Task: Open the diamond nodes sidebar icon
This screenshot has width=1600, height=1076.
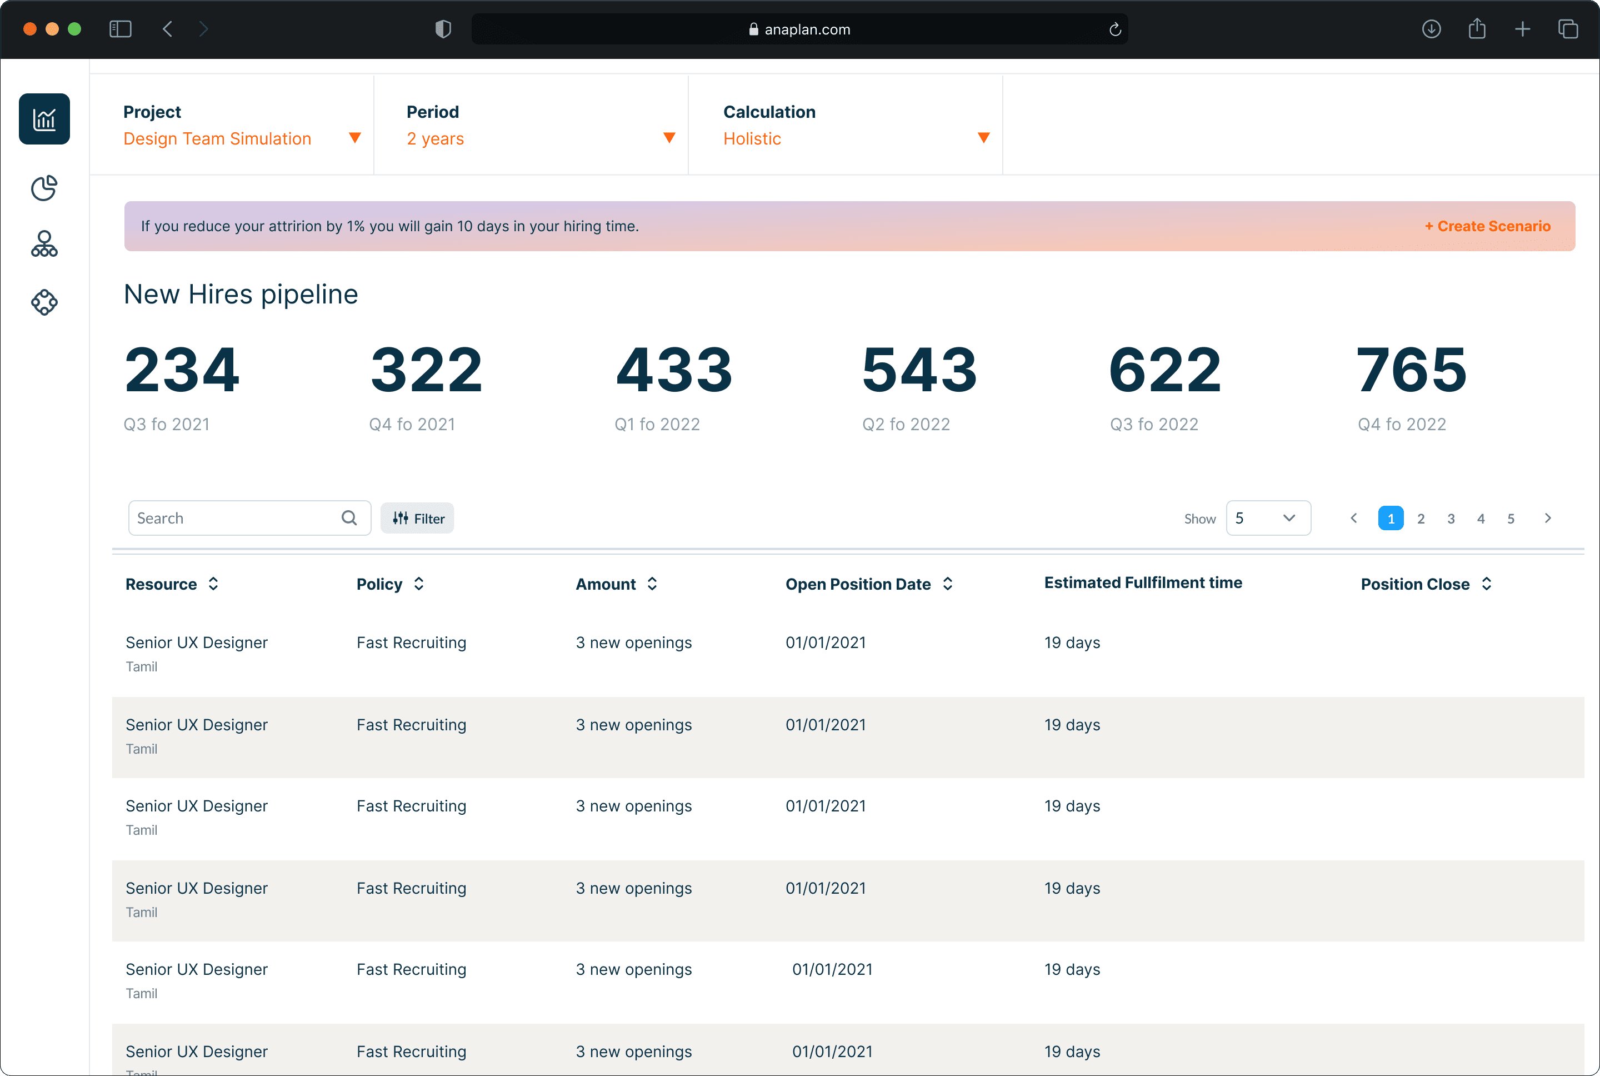Action: [x=44, y=302]
